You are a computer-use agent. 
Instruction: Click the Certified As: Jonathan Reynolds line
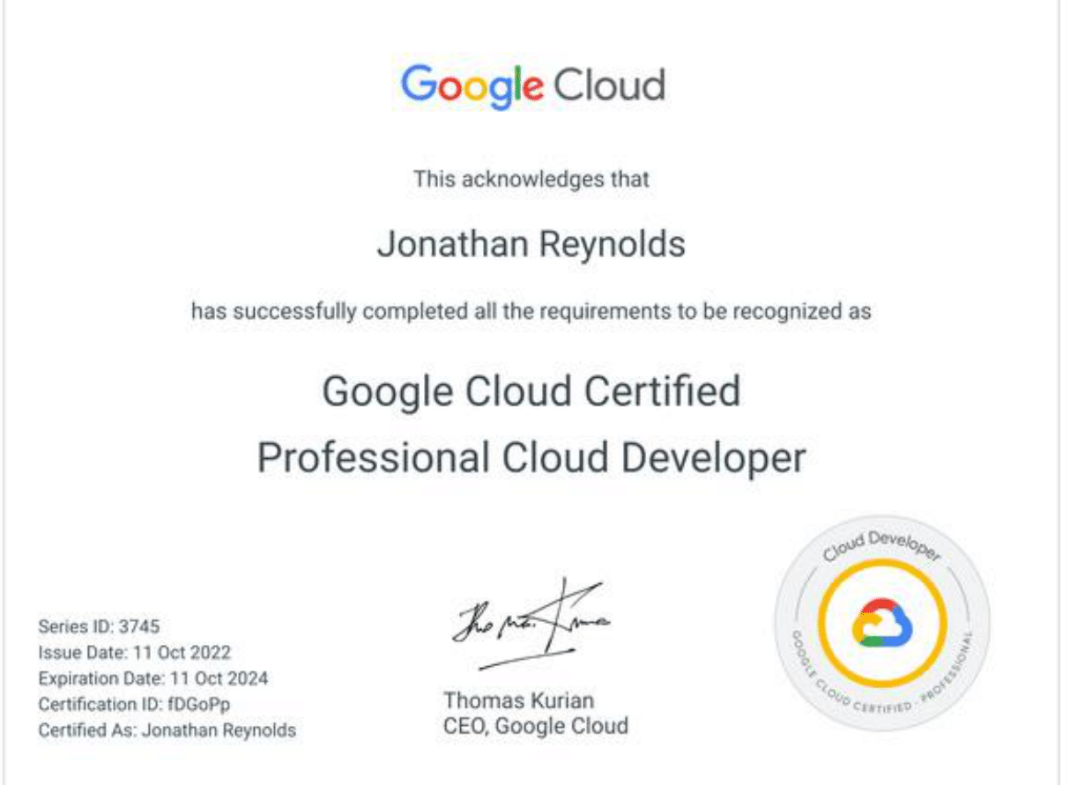[167, 729]
